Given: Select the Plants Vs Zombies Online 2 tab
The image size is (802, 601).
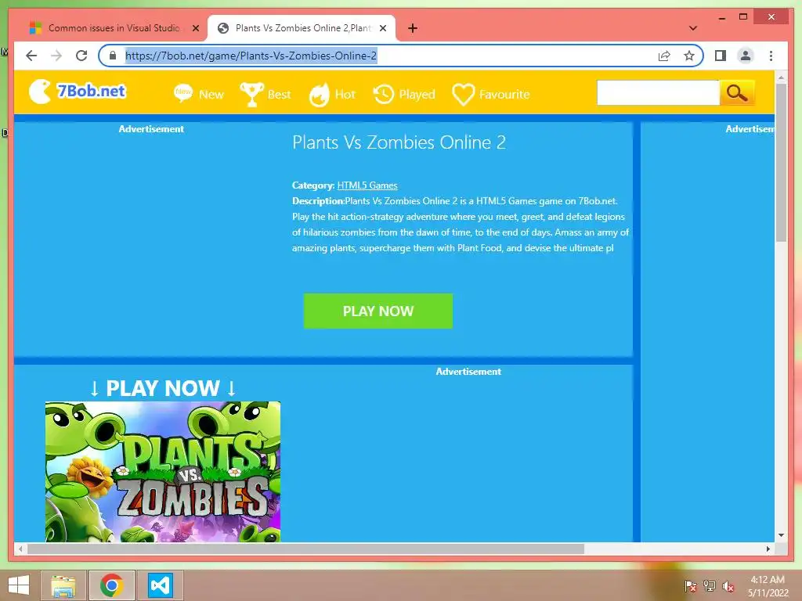Looking at the screenshot, I should (302, 28).
